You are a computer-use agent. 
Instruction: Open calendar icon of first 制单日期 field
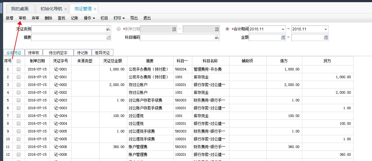click(x=174, y=29)
